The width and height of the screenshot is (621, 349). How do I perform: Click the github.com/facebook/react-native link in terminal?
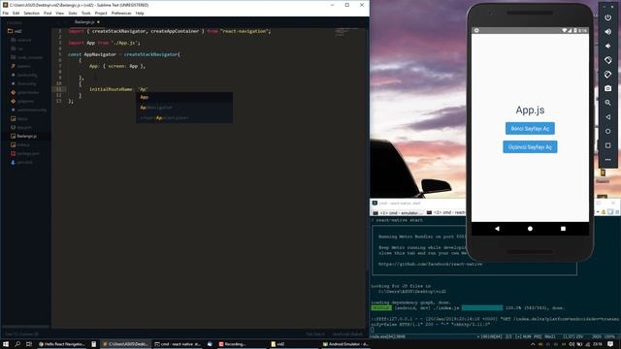click(x=430, y=264)
